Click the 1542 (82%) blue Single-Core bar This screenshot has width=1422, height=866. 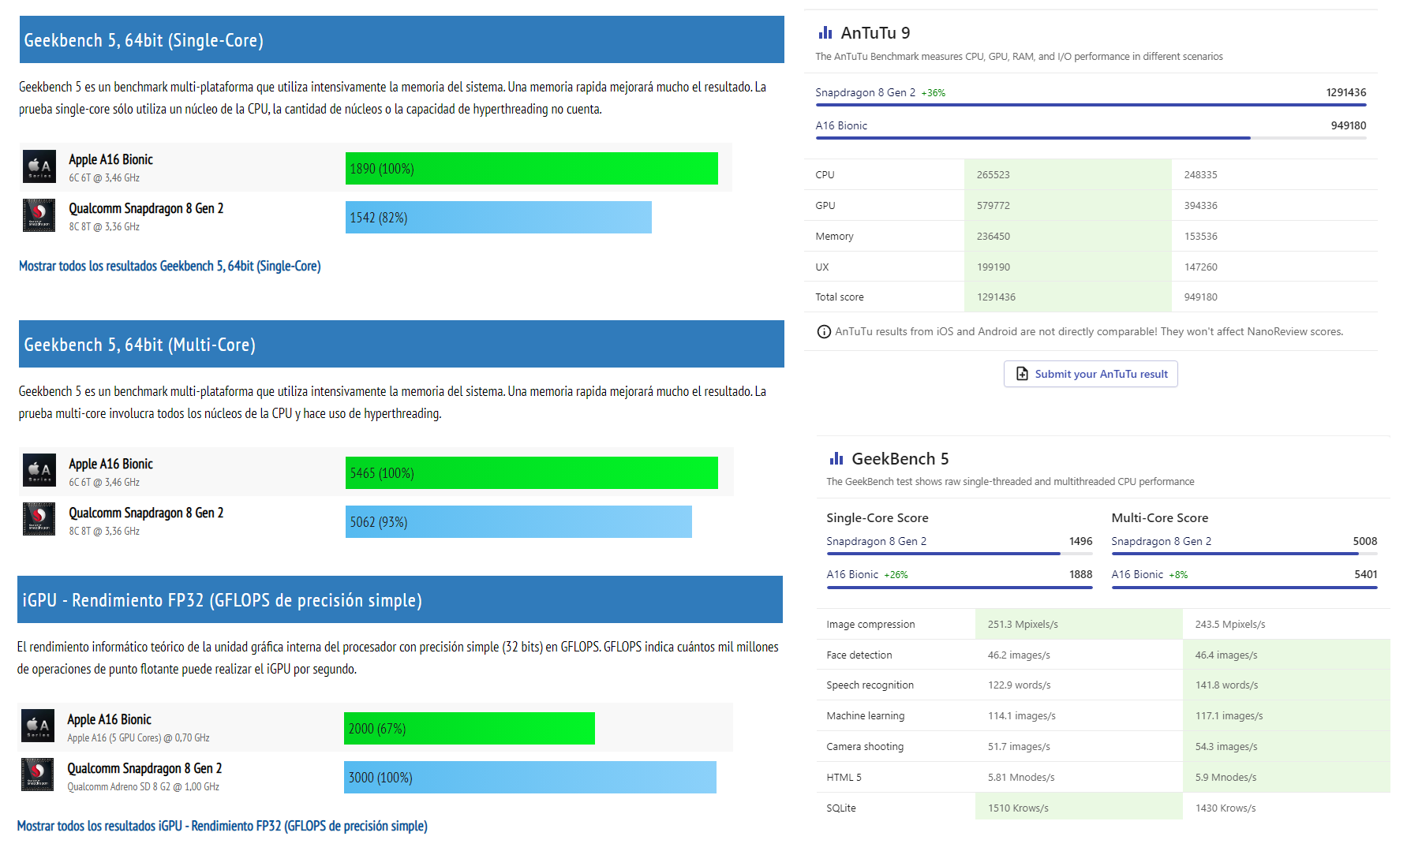click(x=499, y=218)
